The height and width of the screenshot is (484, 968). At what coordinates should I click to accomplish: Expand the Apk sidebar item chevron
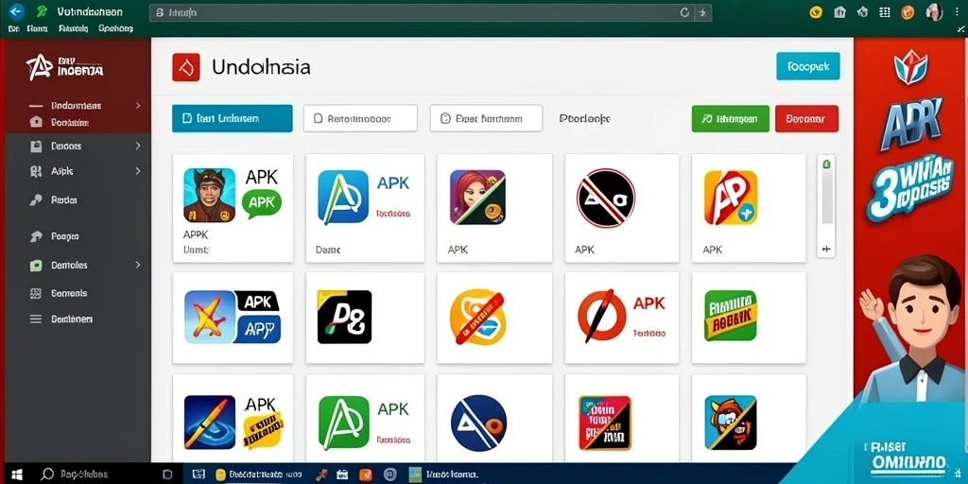138,171
